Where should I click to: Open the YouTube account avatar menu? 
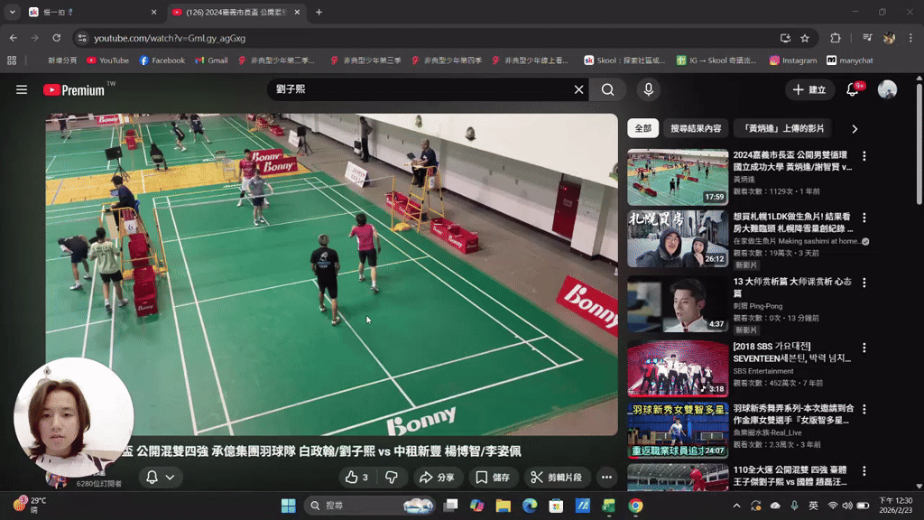[887, 89]
